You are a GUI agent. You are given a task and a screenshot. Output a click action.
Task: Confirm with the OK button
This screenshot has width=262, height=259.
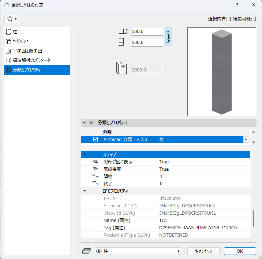point(240,251)
